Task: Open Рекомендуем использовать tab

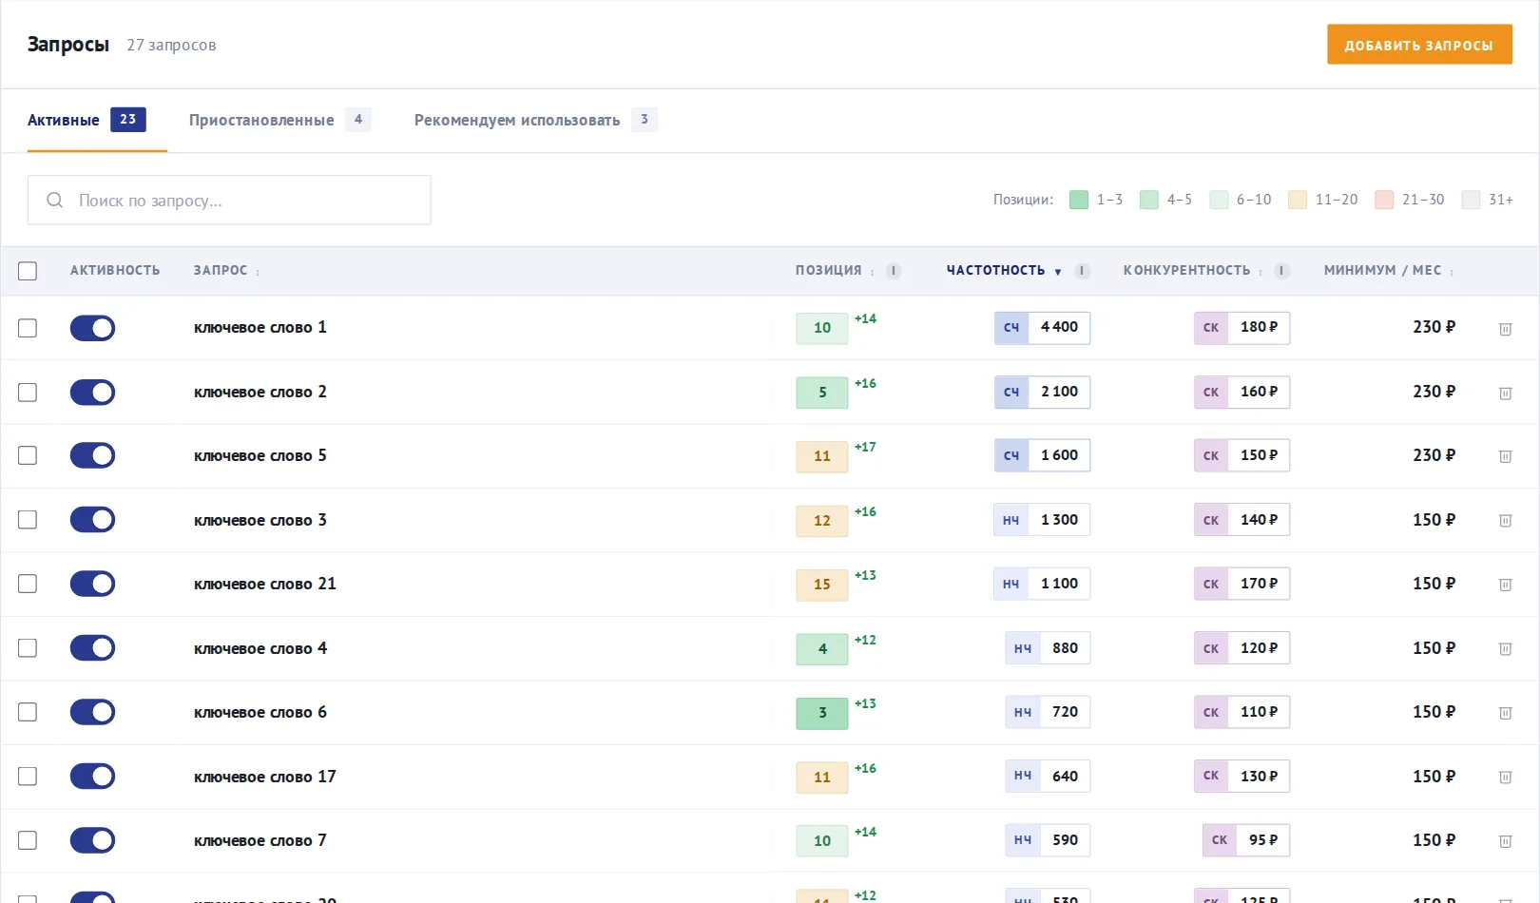Action: coord(535,120)
